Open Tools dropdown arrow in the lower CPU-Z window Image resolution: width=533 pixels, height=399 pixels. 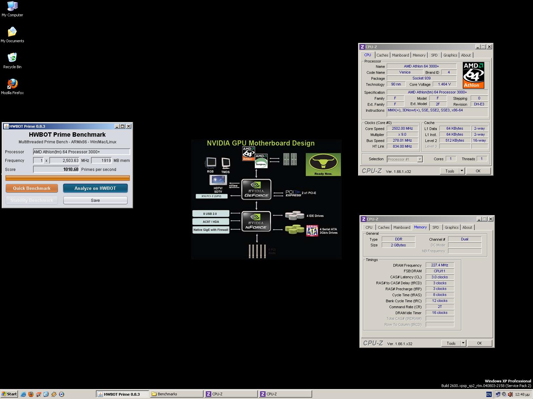(x=463, y=343)
